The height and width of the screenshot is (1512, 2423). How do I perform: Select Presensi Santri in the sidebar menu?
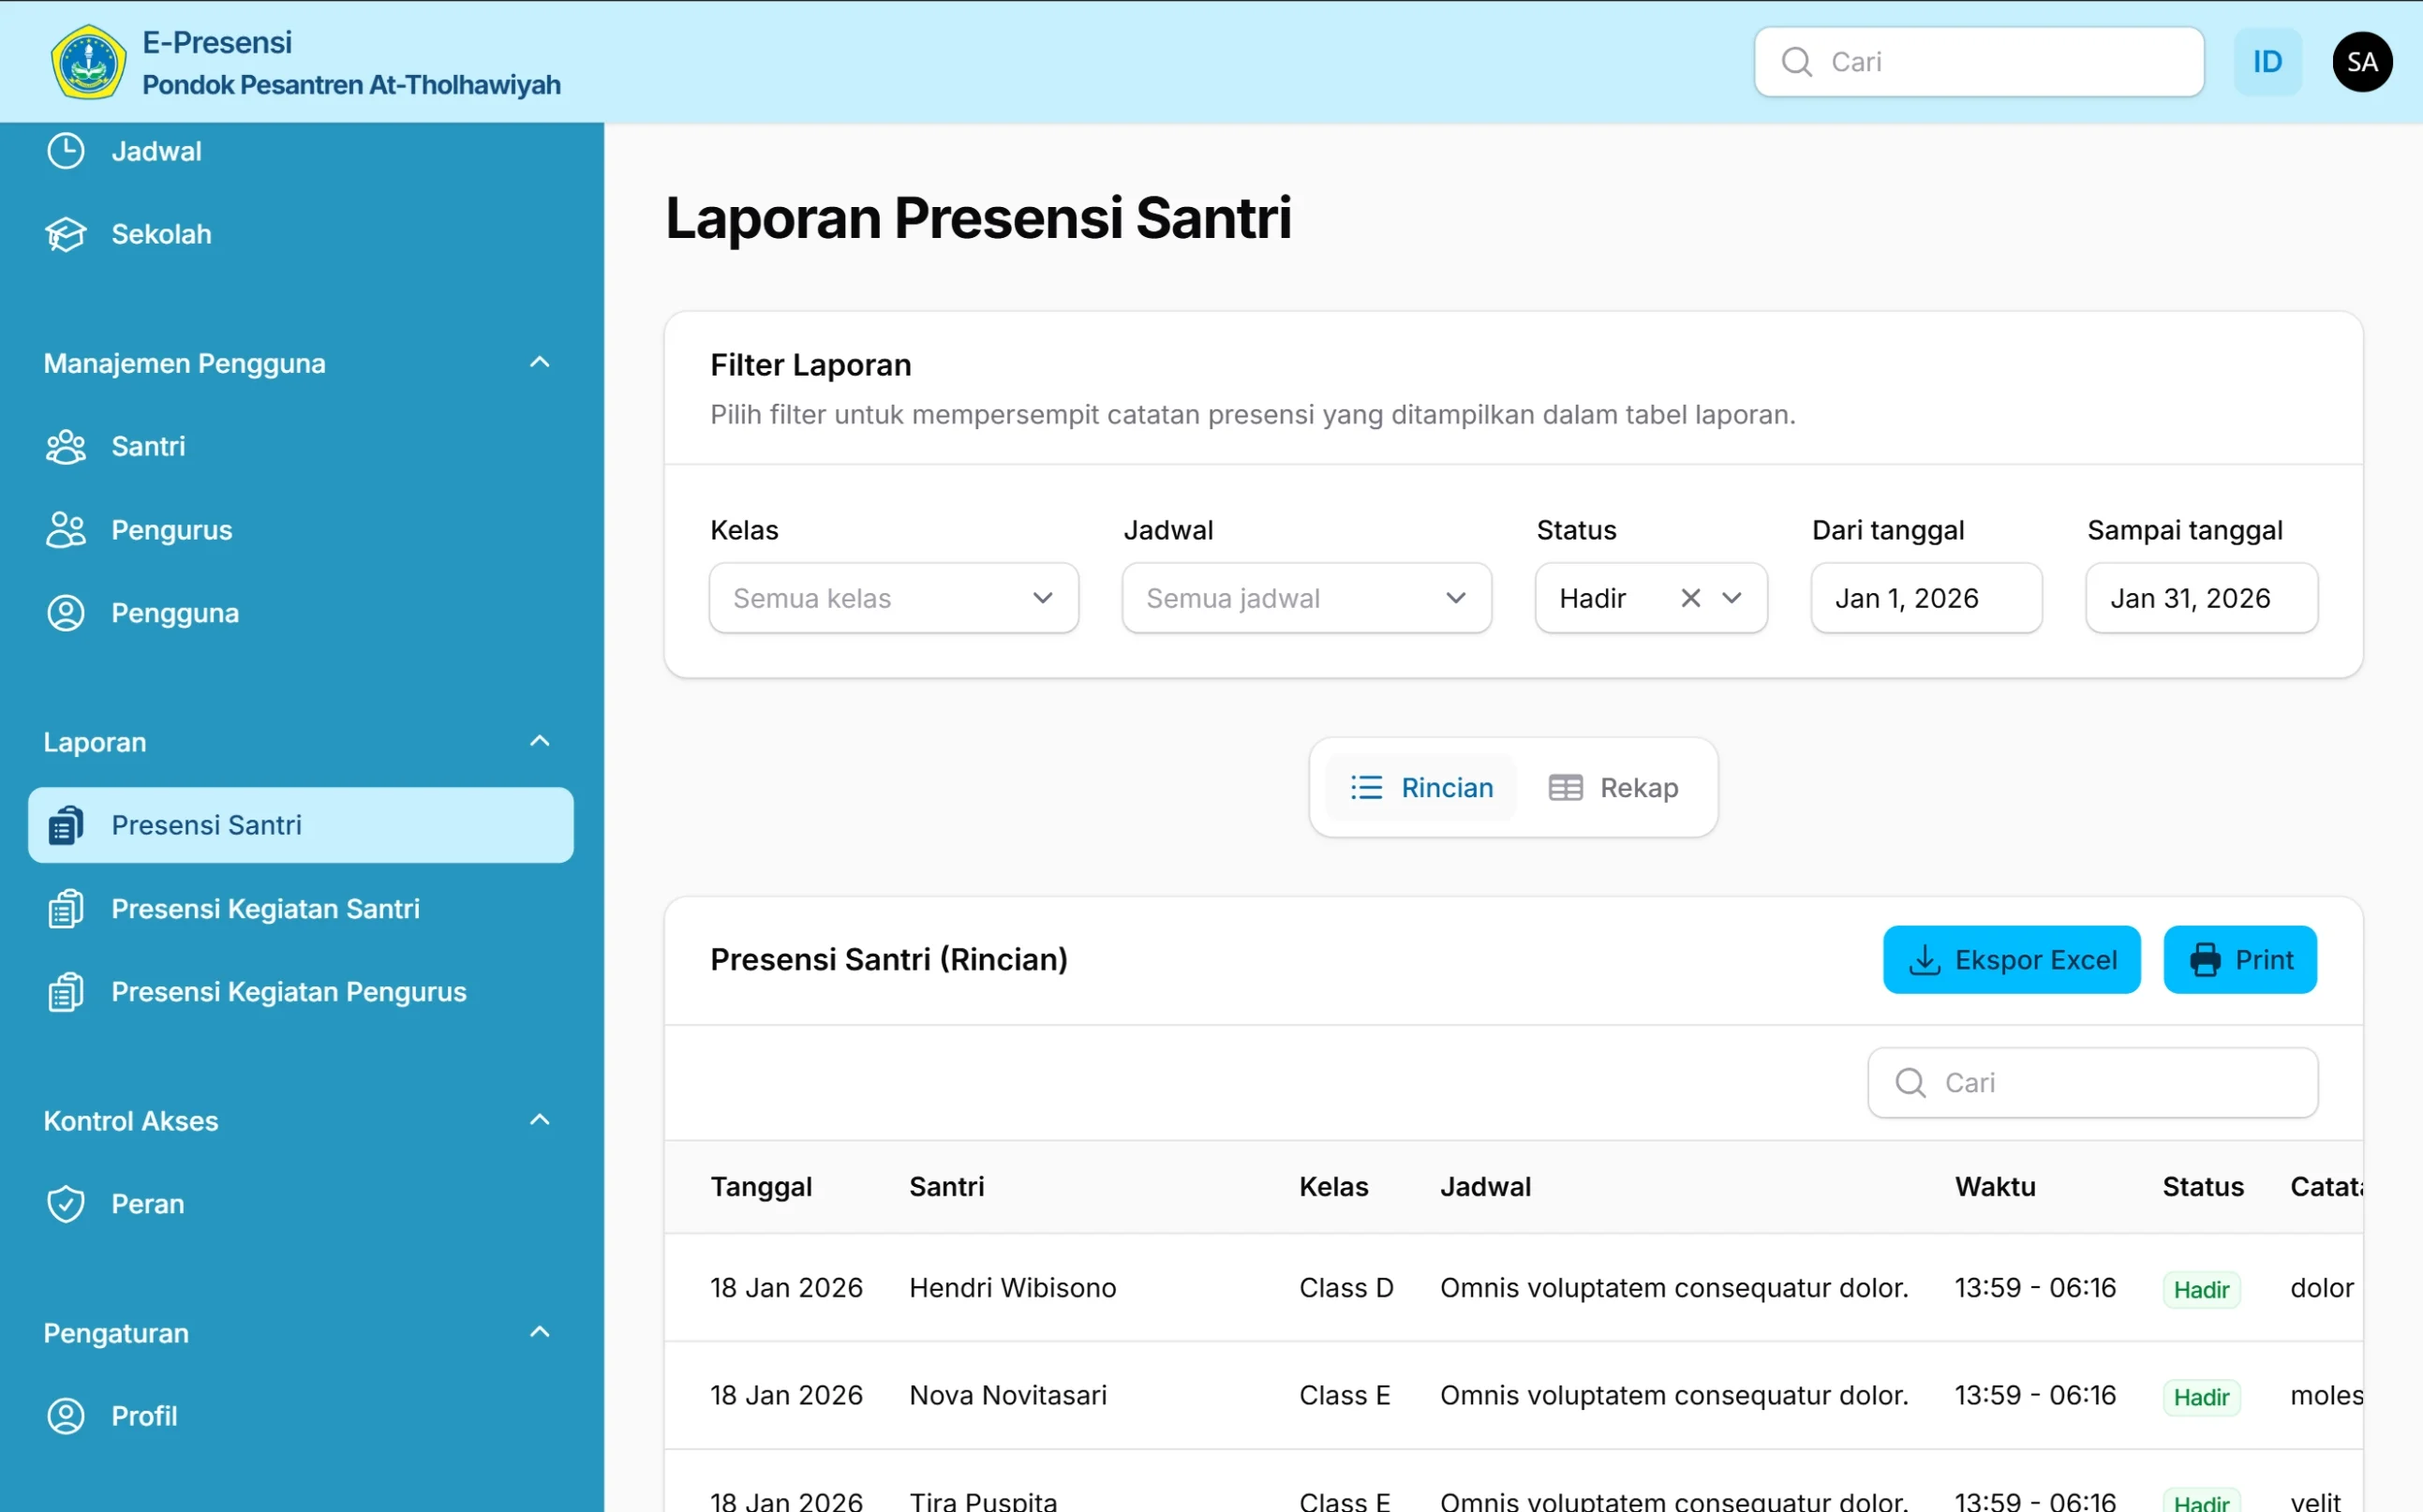coord(206,825)
